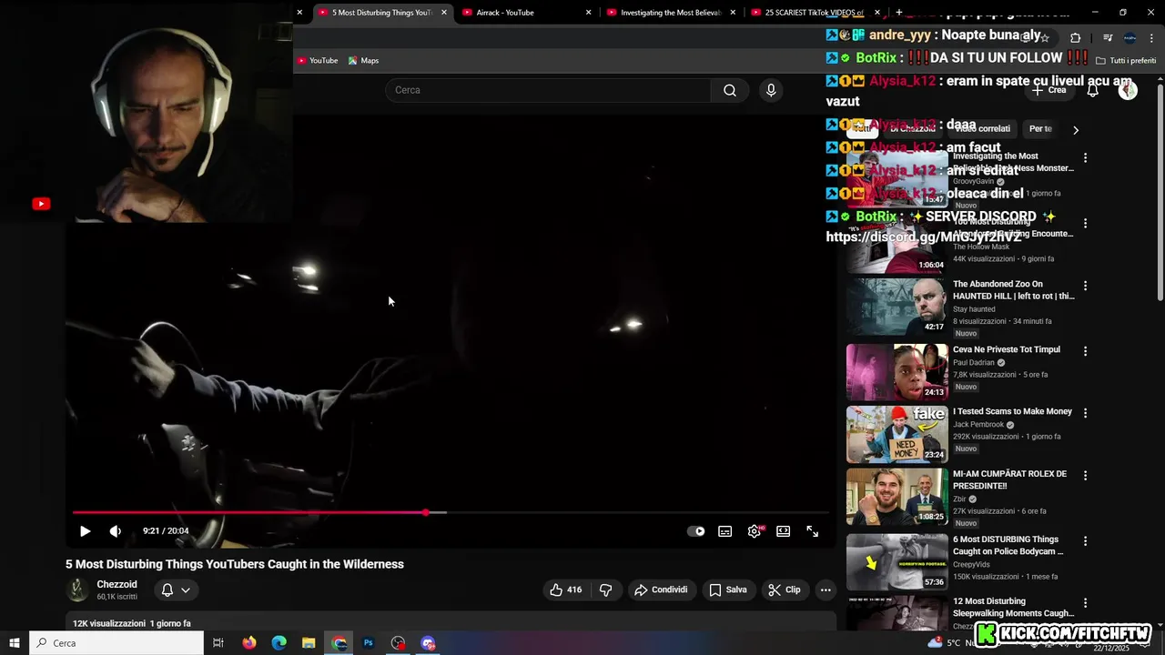The height and width of the screenshot is (655, 1165).
Task: Open the Maps bookmark in bookmarks bar
Action: tap(363, 60)
